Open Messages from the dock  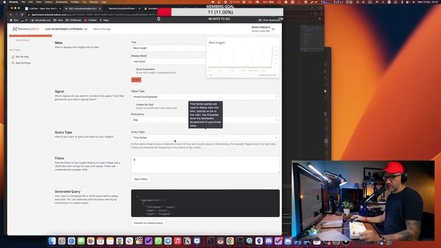pyautogui.click(x=81, y=241)
